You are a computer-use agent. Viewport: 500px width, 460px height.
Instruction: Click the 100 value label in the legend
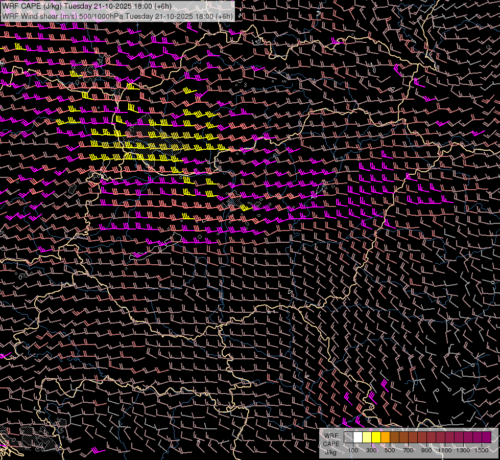[x=353, y=450]
